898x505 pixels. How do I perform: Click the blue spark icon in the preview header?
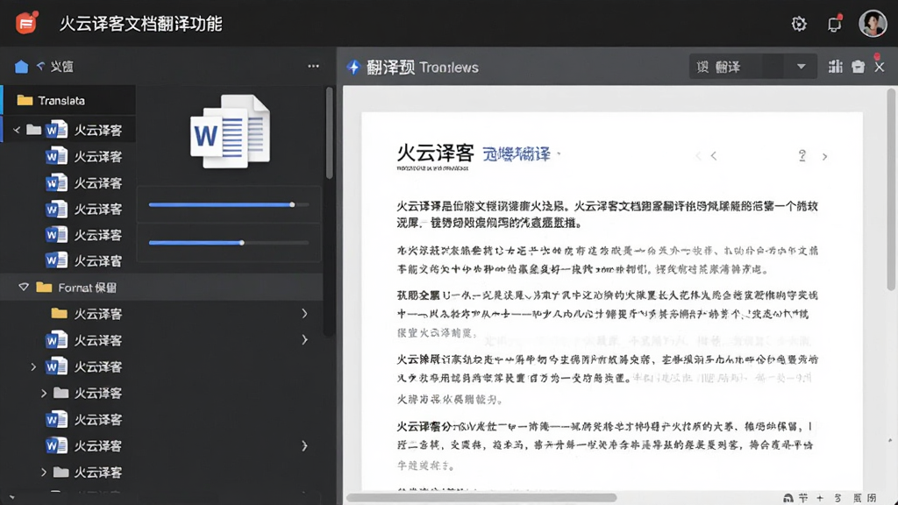pyautogui.click(x=353, y=67)
